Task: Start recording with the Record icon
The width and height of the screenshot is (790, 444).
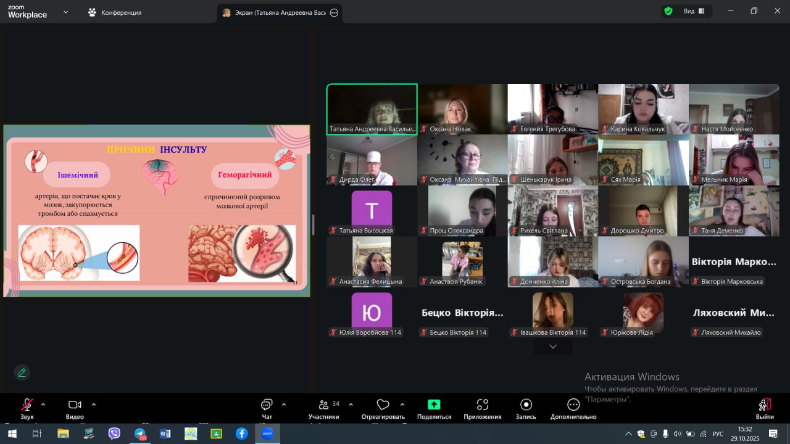Action: [526, 405]
